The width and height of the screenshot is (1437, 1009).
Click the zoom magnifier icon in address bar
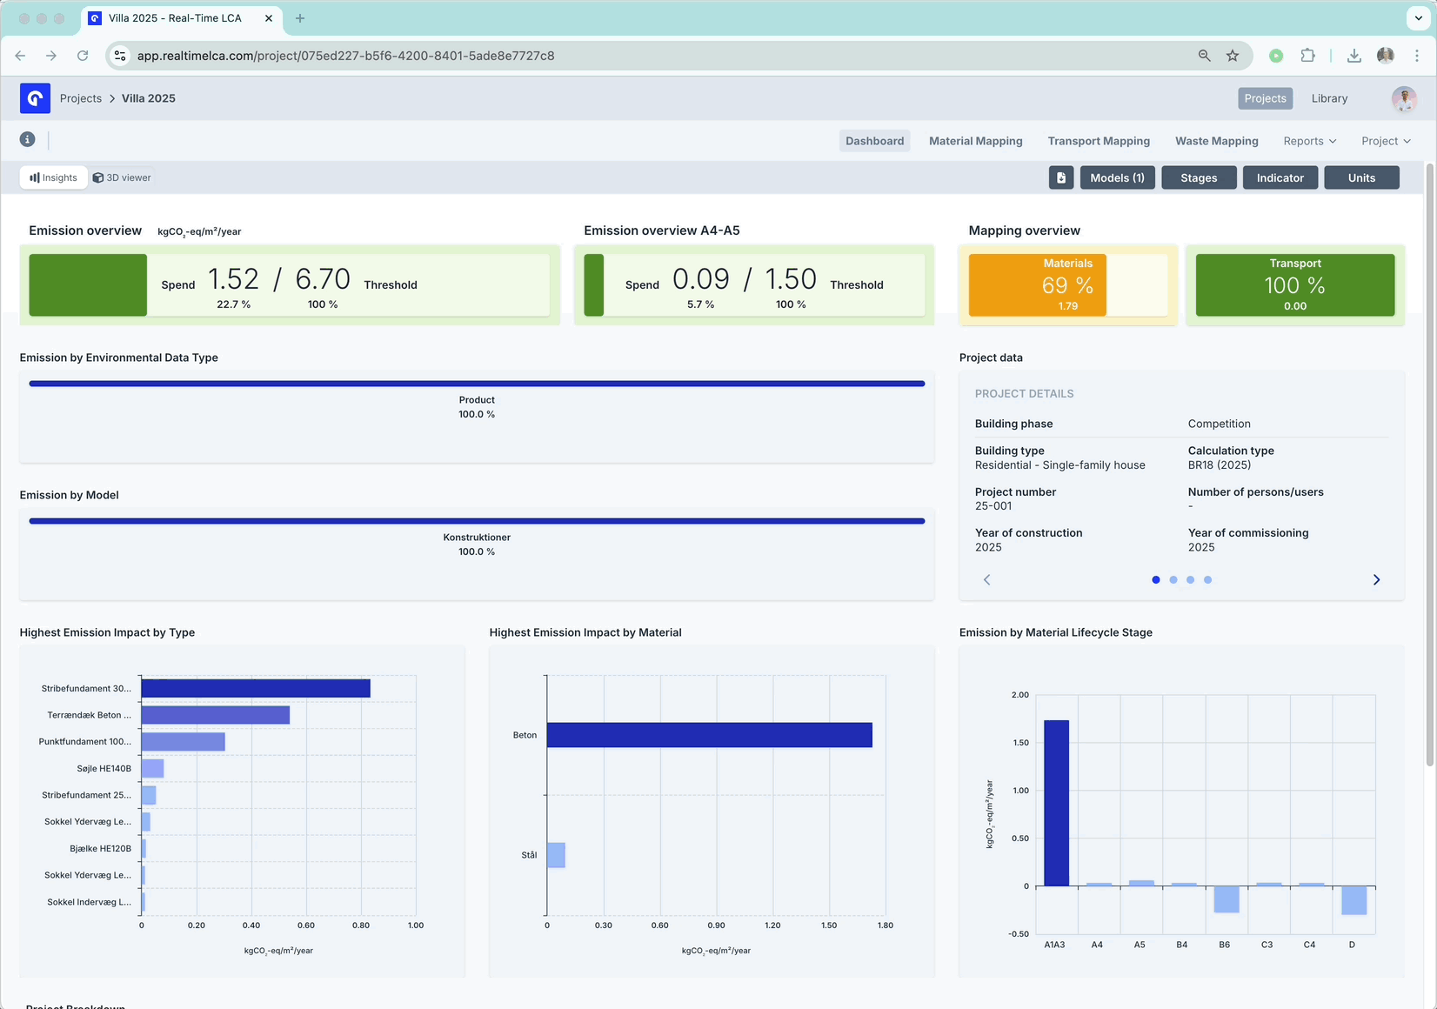[x=1205, y=56]
